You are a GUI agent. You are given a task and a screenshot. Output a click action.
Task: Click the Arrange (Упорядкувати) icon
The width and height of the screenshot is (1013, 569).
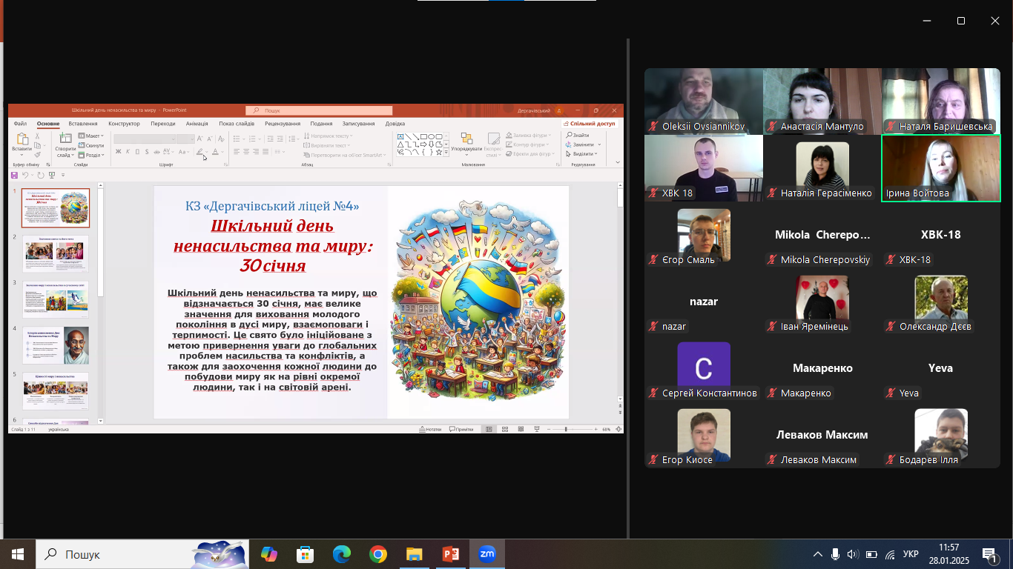(x=466, y=139)
